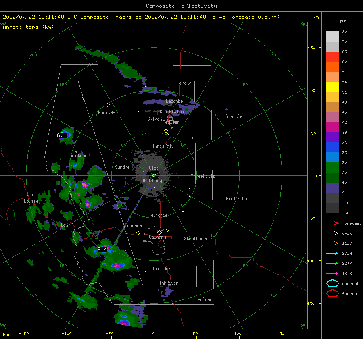Click the Sundre town label
Viewport: 363px width, 339px height.
tap(122, 167)
